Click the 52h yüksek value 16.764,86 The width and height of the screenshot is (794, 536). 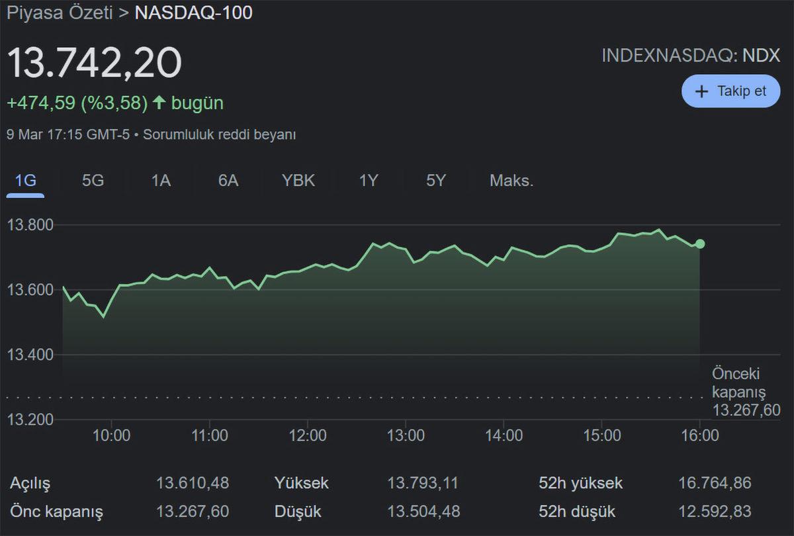(x=715, y=483)
